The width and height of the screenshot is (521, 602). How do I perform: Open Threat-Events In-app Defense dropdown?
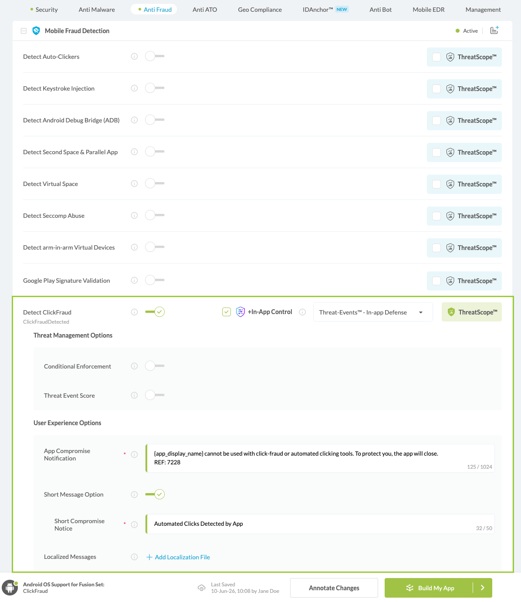click(373, 312)
